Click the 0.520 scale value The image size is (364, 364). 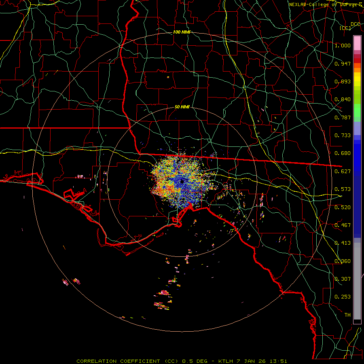pyautogui.click(x=343, y=207)
